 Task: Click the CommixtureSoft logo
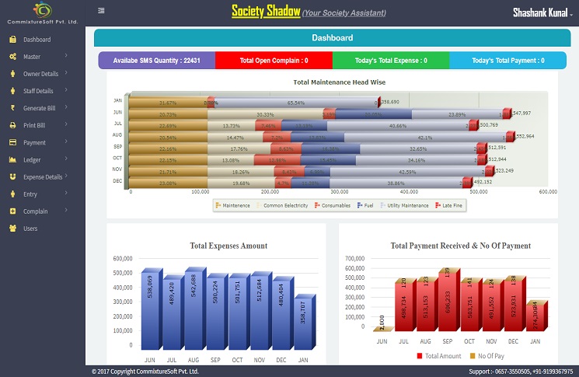coord(43,12)
